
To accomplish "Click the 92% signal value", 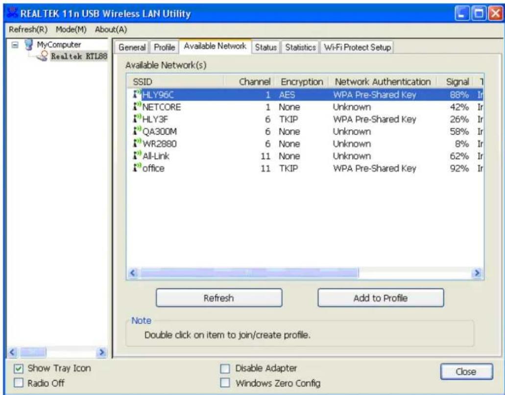I will 459,168.
